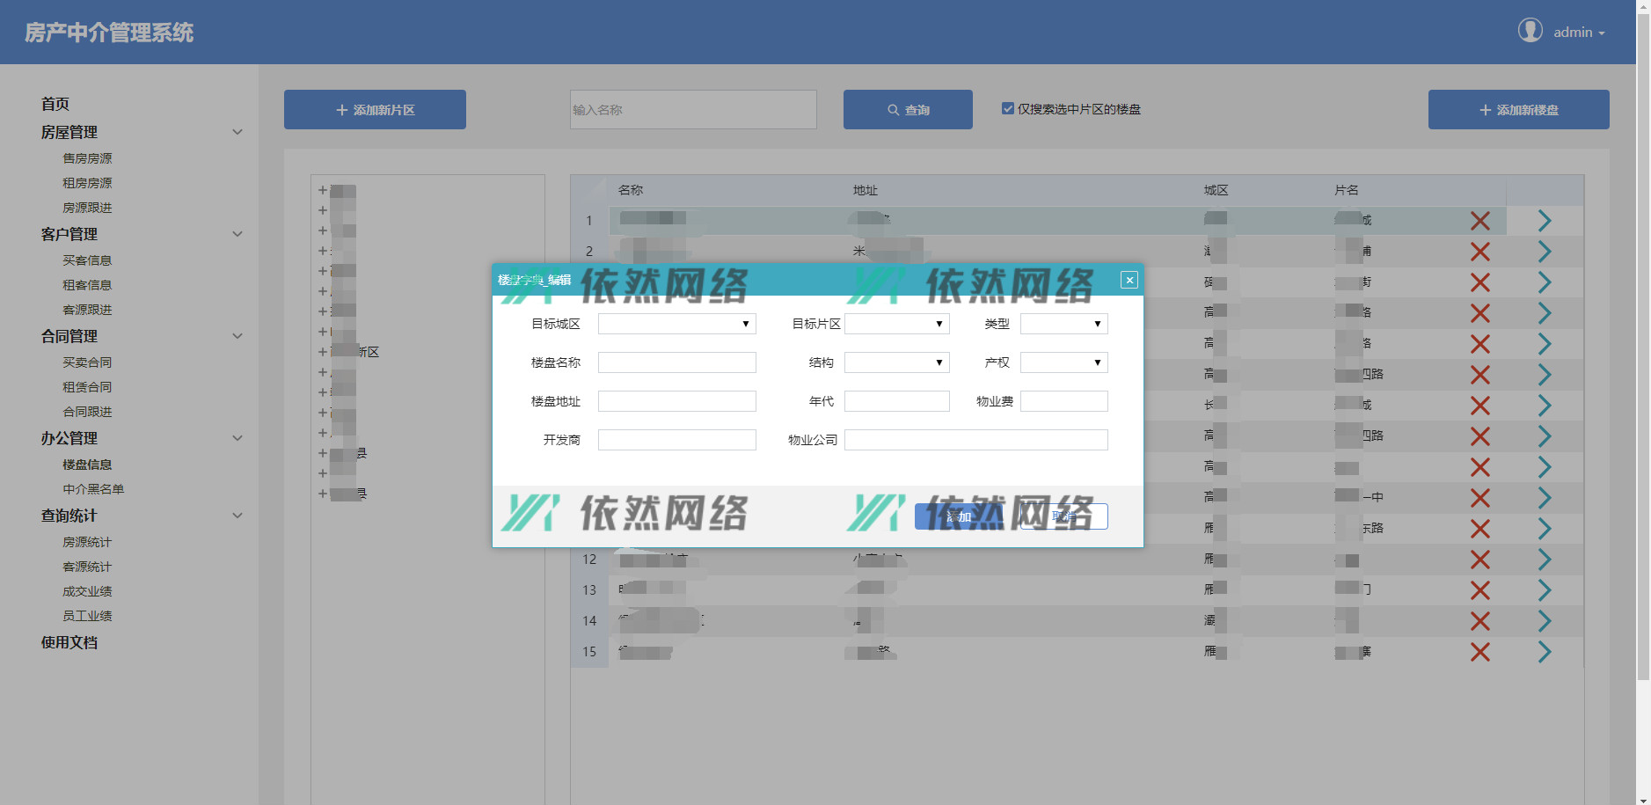Click the red delete X in row 5
This screenshot has width=1651, height=805.
point(1479,344)
